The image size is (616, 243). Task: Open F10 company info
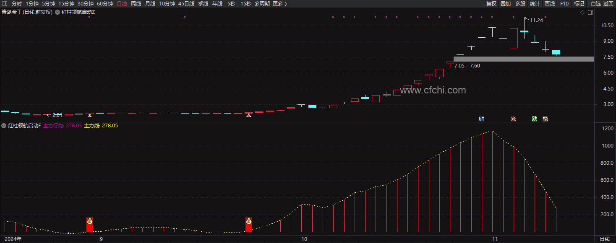pos(564,3)
